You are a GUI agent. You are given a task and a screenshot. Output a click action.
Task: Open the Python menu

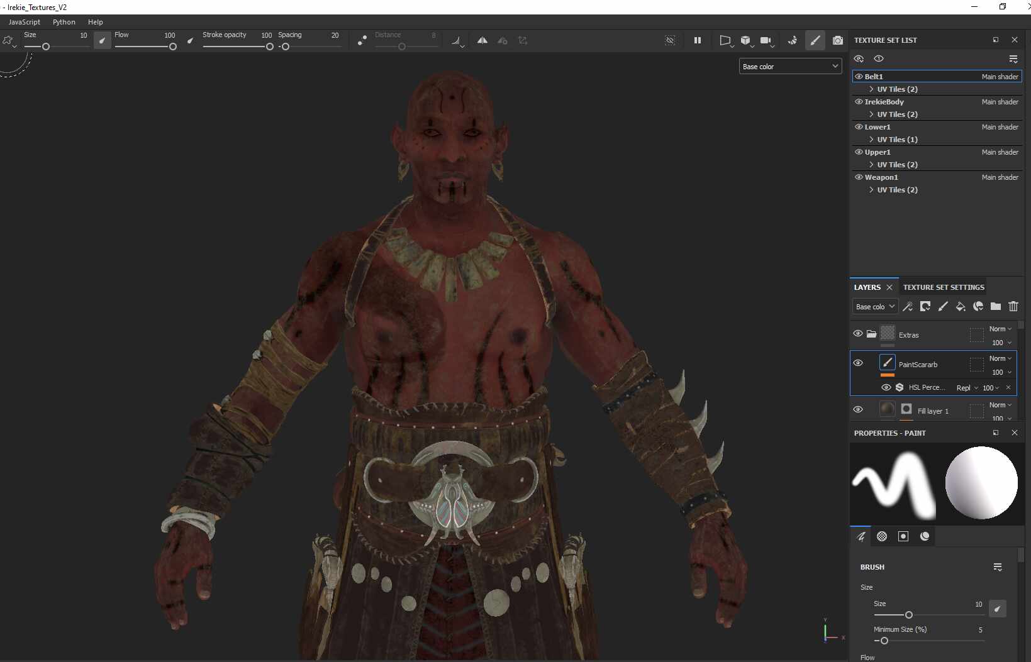(x=64, y=22)
